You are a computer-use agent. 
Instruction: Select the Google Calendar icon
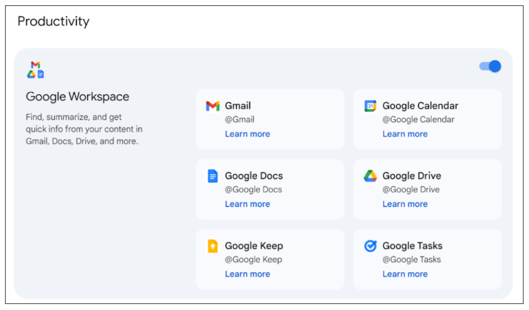(370, 106)
